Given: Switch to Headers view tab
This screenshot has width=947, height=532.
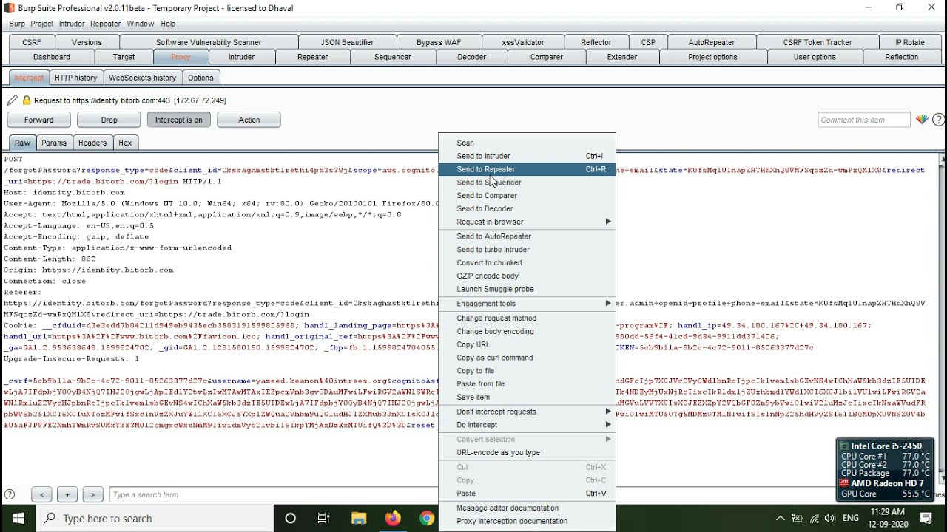Looking at the screenshot, I should point(92,143).
